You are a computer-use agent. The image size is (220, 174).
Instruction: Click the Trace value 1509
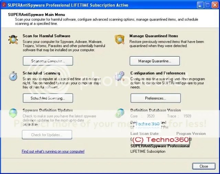(x=187, y=116)
